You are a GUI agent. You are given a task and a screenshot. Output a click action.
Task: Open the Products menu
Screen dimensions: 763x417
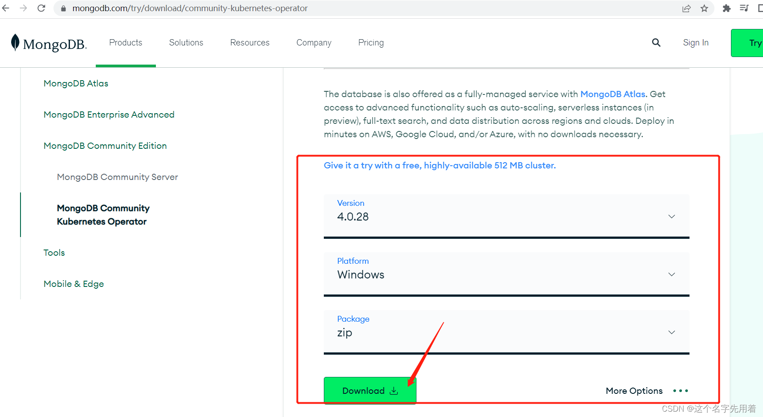pyautogui.click(x=126, y=42)
